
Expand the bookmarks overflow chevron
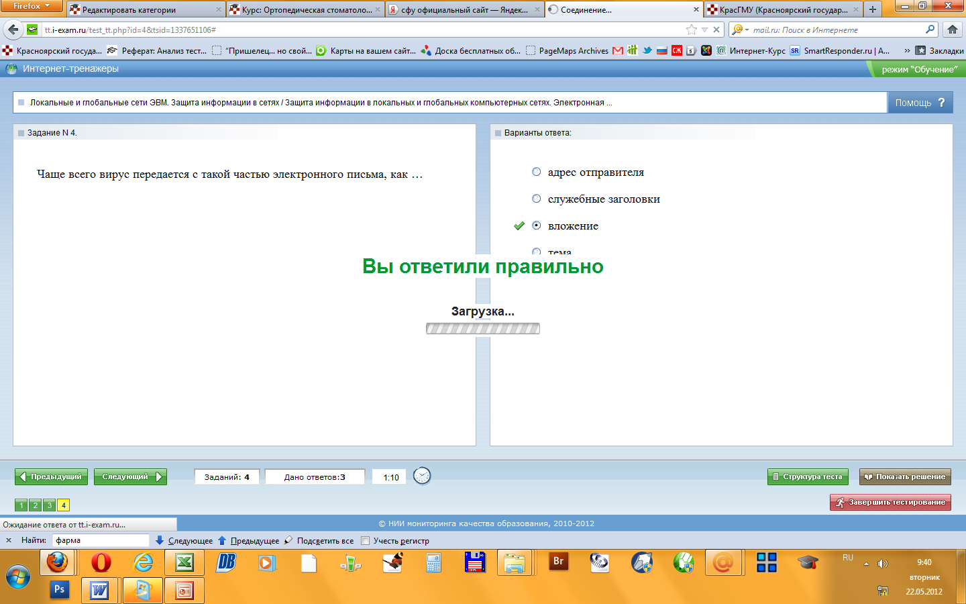[907, 50]
